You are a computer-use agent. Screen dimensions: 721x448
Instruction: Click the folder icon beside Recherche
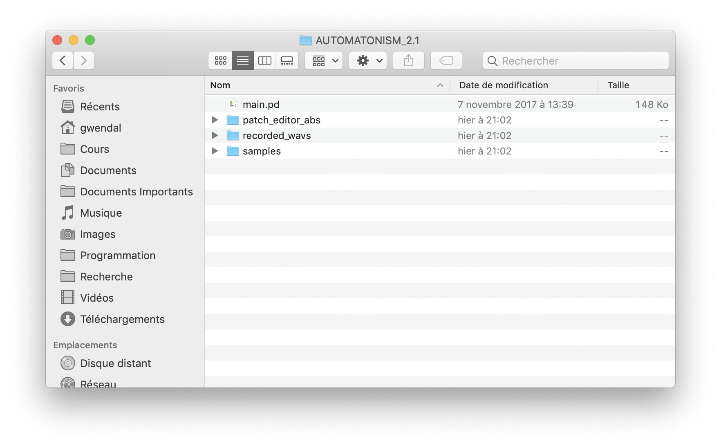coord(68,276)
